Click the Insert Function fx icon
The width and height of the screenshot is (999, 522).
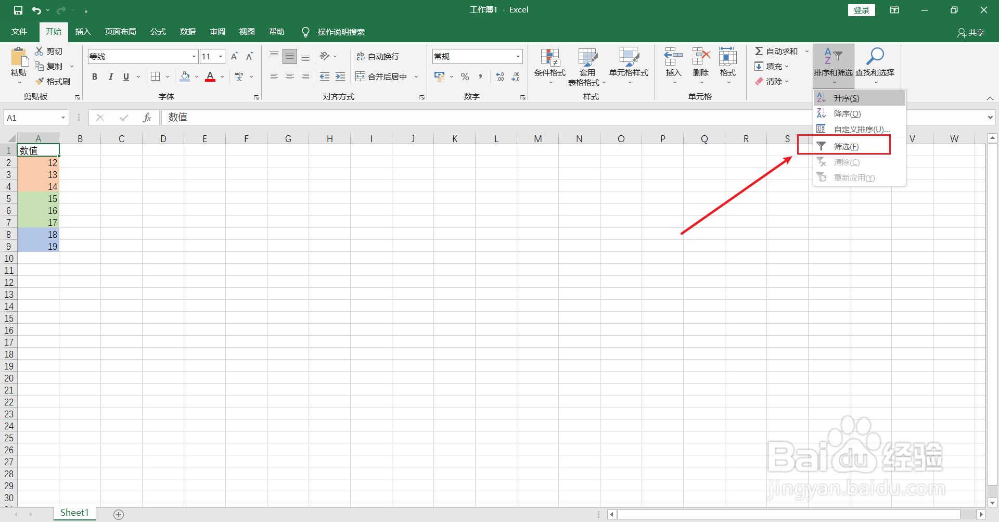(x=147, y=118)
